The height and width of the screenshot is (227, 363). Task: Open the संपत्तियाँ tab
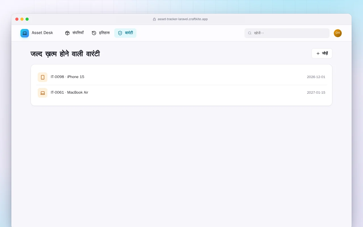click(74, 33)
